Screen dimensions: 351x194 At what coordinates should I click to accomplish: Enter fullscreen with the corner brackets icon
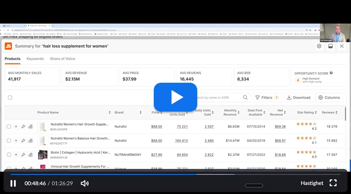coord(333,183)
